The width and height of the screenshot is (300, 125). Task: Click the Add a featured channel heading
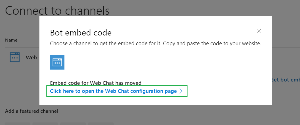[x=31, y=111]
